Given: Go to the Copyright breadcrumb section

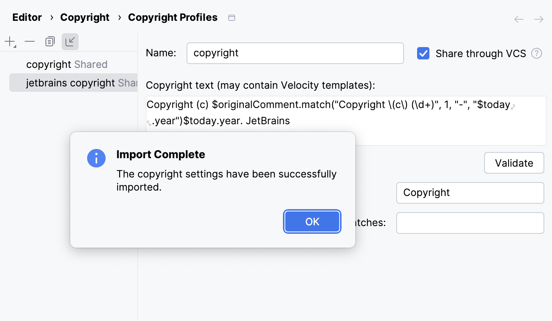Looking at the screenshot, I should [x=85, y=17].
